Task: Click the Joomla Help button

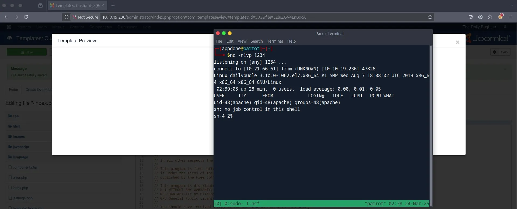Action: click(x=500, y=52)
